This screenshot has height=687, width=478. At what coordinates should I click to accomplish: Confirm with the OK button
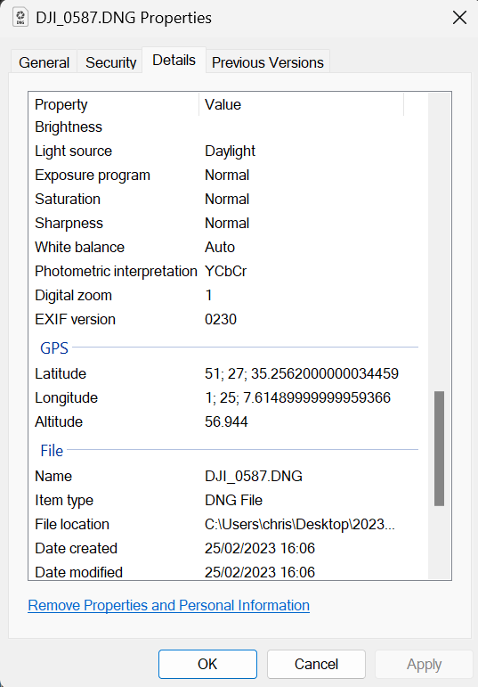[207, 664]
